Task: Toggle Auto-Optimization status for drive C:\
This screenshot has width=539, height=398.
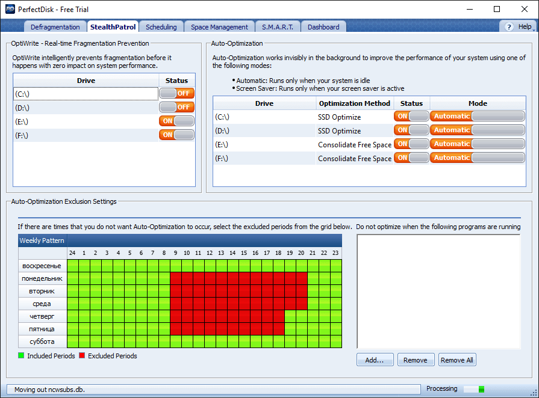Action: click(411, 116)
